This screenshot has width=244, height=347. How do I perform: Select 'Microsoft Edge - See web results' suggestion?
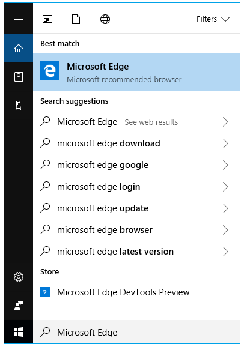[x=136, y=122]
